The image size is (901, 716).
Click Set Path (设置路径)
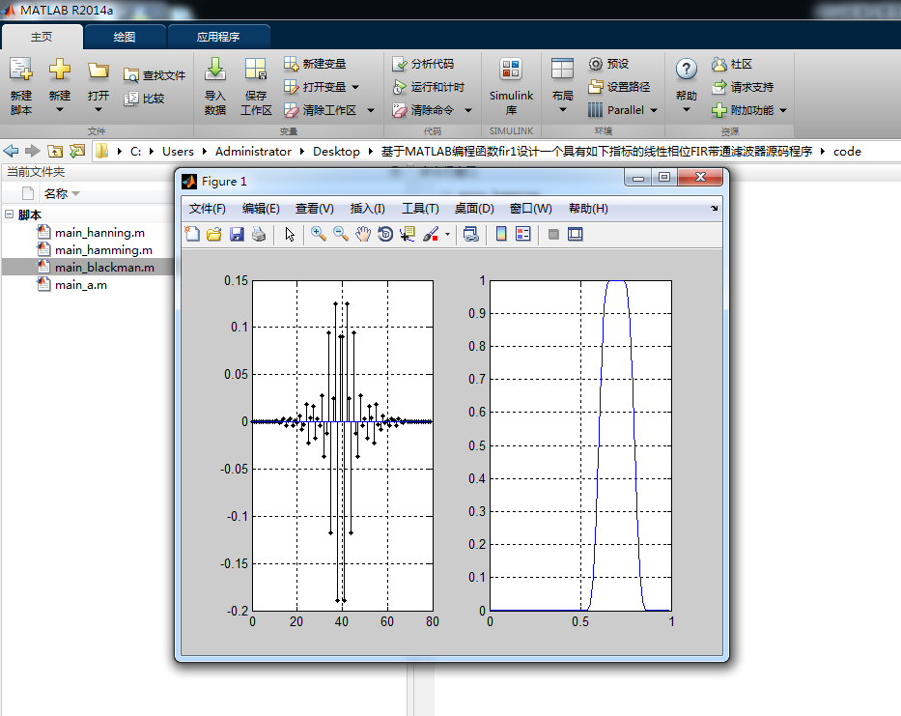point(619,87)
